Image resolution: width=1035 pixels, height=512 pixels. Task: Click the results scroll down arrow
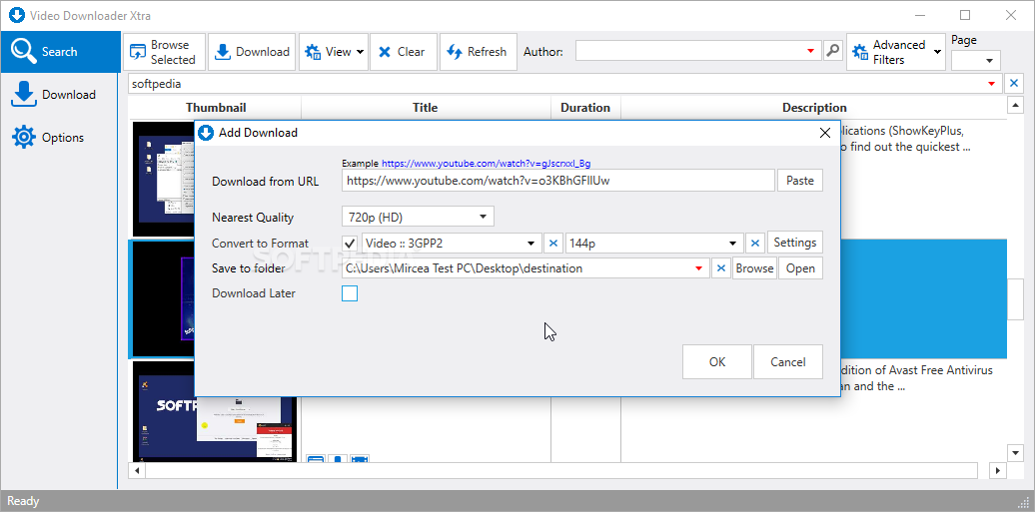pyautogui.click(x=1015, y=452)
